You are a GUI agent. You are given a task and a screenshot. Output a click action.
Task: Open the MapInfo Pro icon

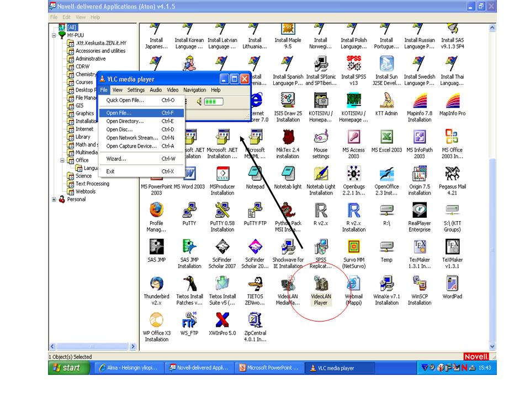[x=452, y=100]
